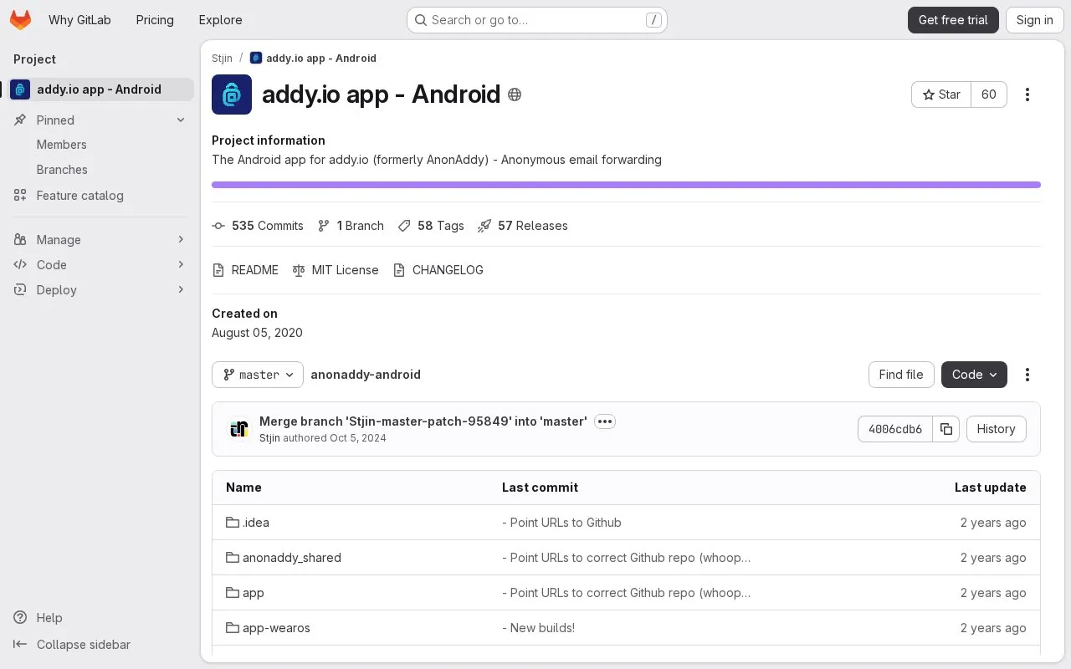Open the app folder

point(254,593)
